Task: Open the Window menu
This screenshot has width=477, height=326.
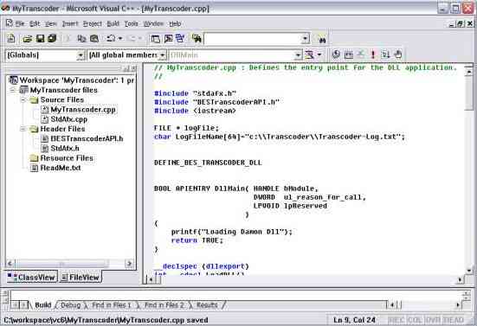Action: [153, 23]
